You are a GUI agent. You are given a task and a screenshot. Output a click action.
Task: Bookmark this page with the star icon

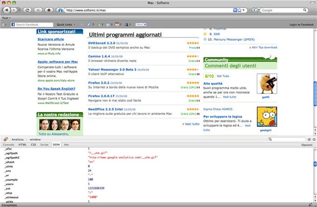click(240, 10)
